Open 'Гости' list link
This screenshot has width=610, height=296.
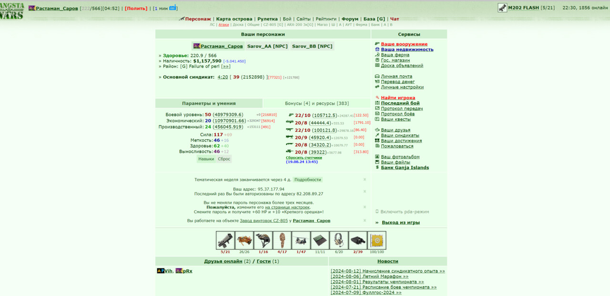(264, 261)
